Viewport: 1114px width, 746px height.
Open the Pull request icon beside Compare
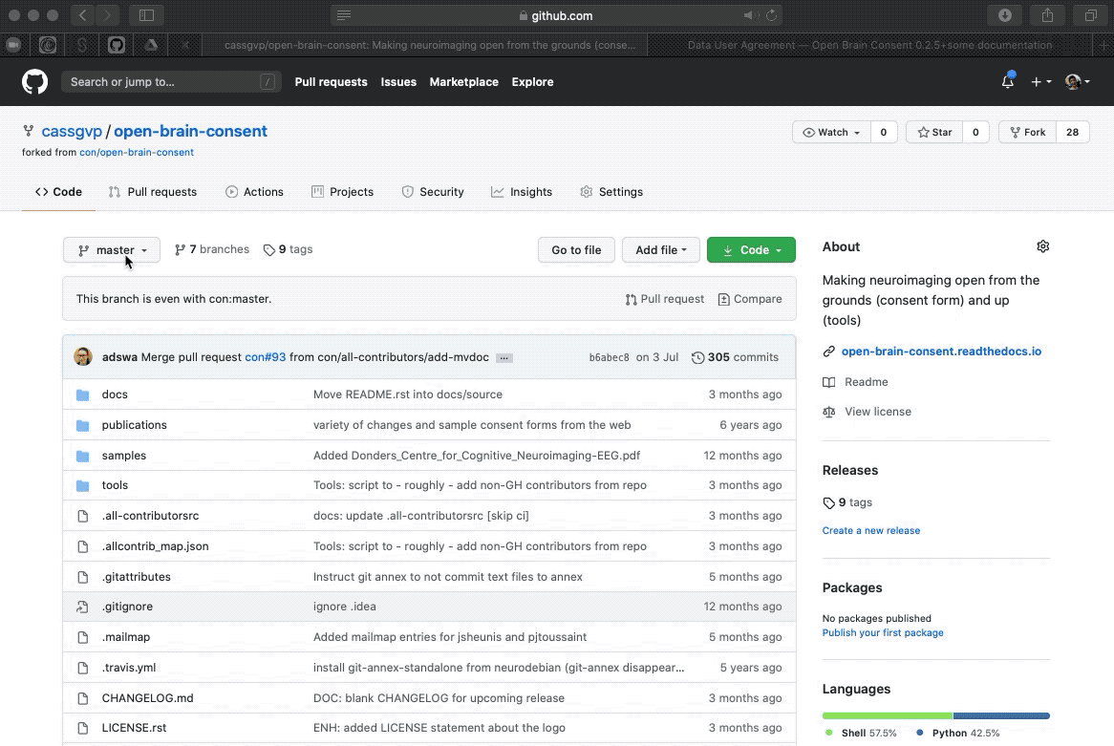point(632,299)
